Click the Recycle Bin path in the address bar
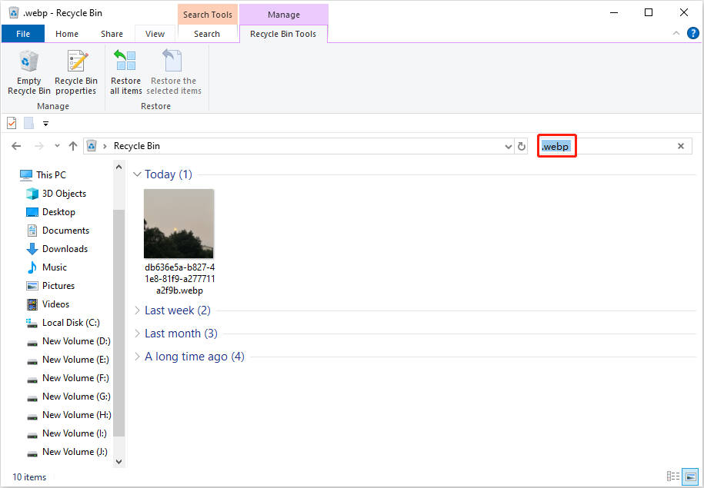This screenshot has height=488, width=704. [x=136, y=146]
